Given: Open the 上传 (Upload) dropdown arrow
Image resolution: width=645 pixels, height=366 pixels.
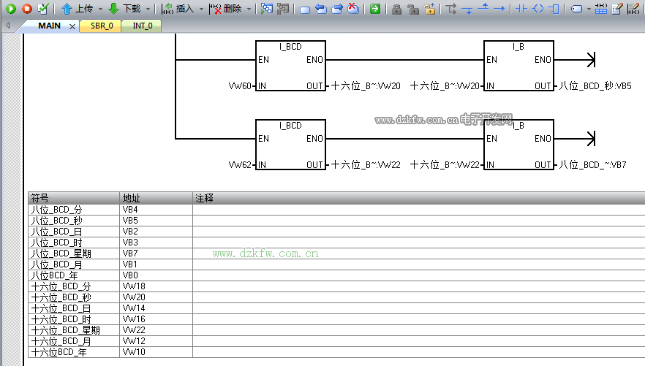Looking at the screenshot, I should pos(100,9).
